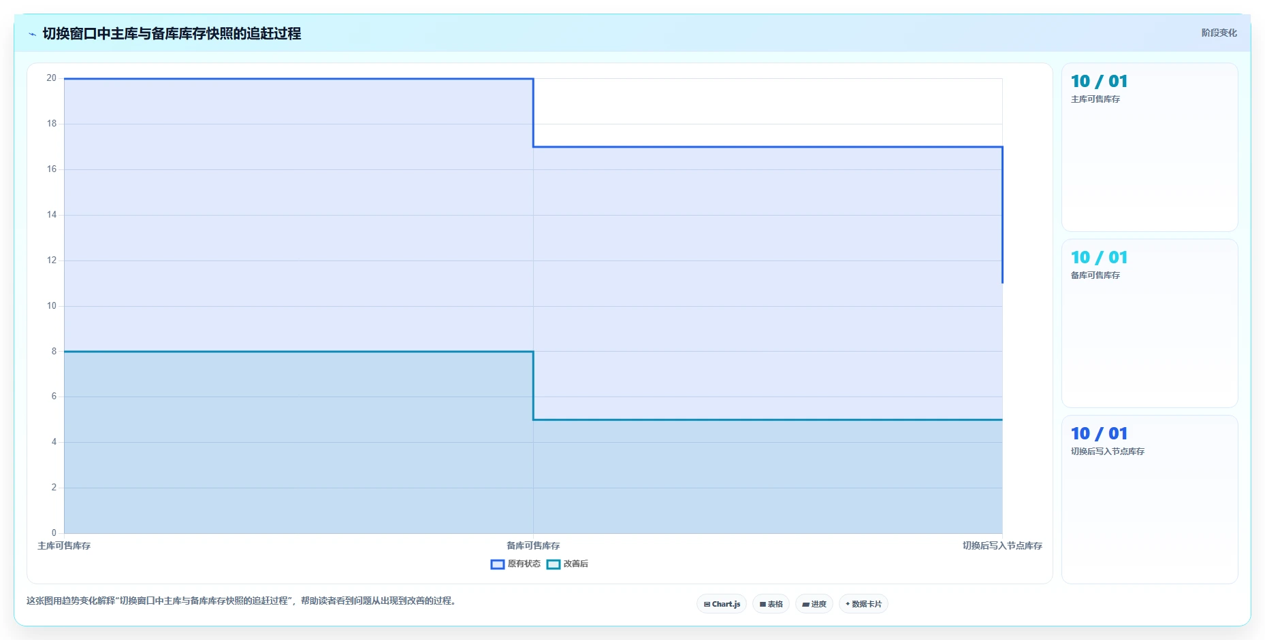Click the y-axis value 20

[x=52, y=78]
